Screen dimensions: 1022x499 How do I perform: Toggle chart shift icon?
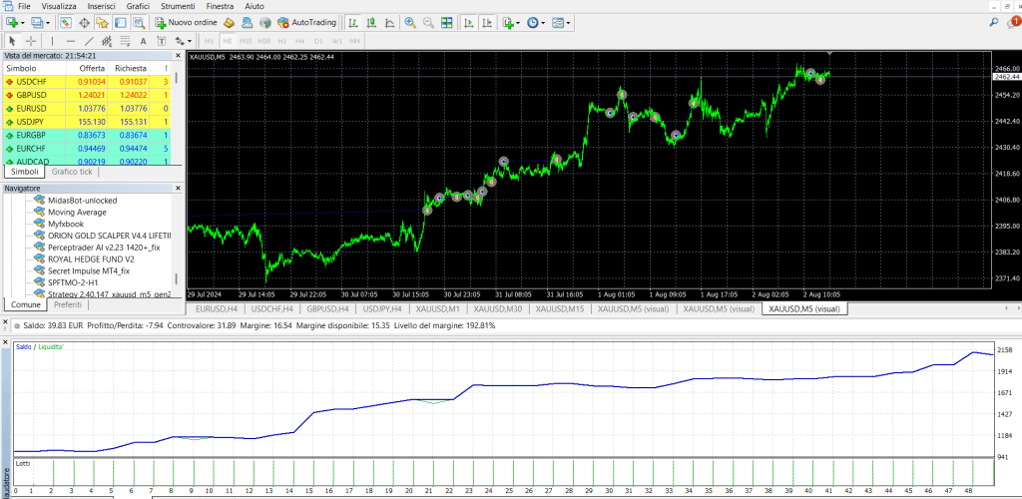(x=486, y=23)
